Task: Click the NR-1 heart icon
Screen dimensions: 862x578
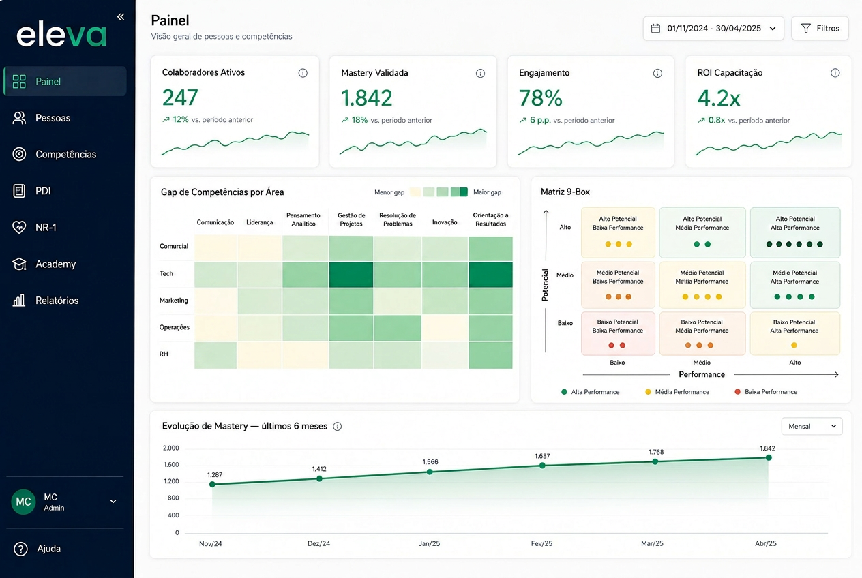Action: coord(19,228)
